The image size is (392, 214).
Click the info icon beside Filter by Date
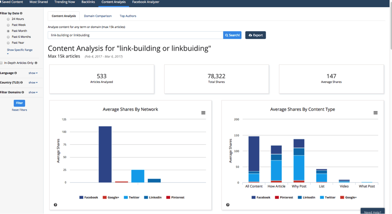click(21, 13)
